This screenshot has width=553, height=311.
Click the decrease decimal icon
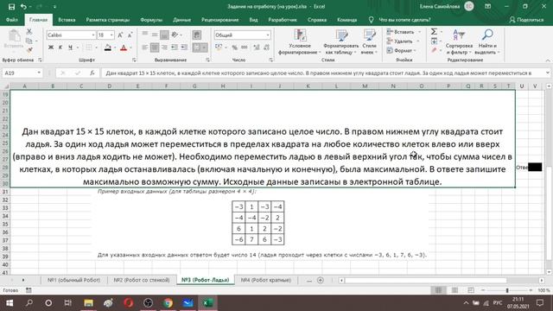pos(266,48)
